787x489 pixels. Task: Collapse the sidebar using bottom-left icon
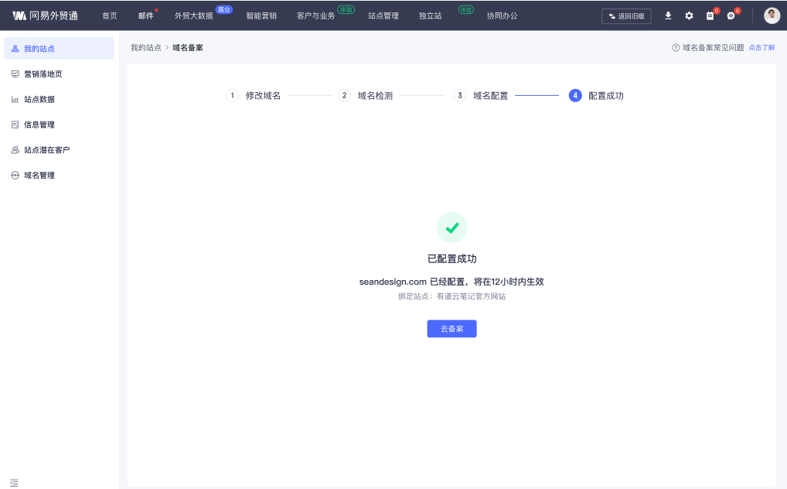click(x=14, y=482)
